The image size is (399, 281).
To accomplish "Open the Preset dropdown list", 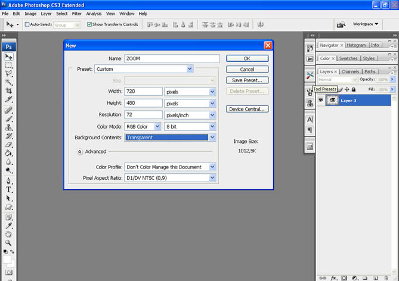I will coord(190,69).
